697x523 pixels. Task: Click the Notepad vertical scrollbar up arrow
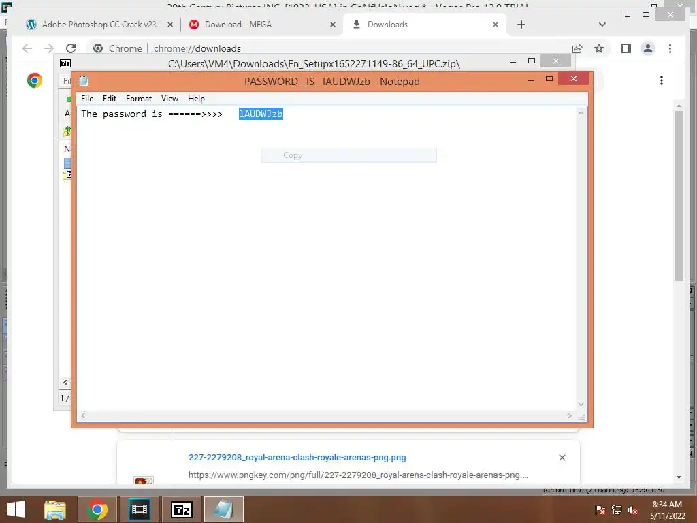(x=581, y=114)
